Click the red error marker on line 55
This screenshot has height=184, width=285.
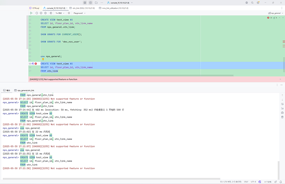coord(36,64)
